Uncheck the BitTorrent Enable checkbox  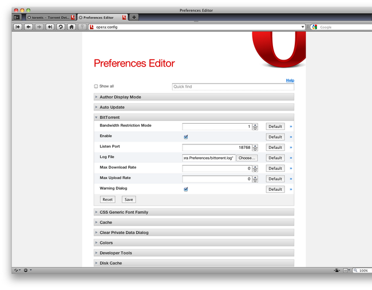pyautogui.click(x=186, y=137)
